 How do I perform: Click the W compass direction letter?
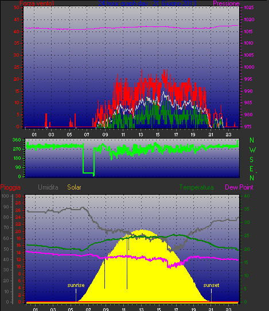pos(252,150)
